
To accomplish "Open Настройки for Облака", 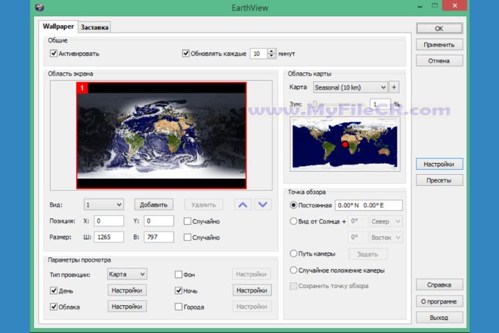I will tap(127, 307).
